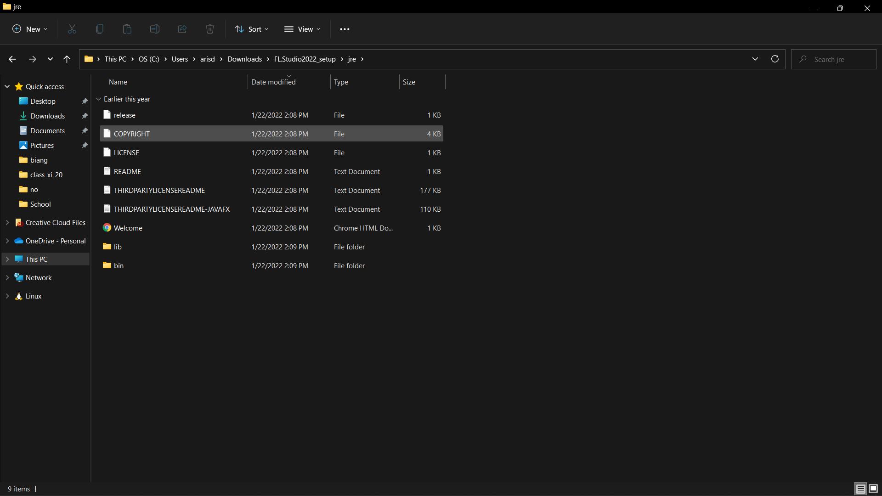Click Downloads in the address breadcrumb
The image size is (882, 496).
(x=244, y=59)
